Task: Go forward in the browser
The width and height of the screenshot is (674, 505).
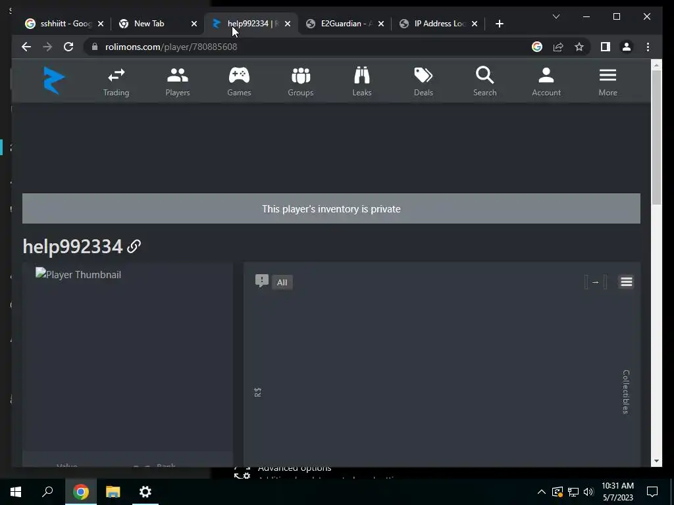Action: click(47, 47)
